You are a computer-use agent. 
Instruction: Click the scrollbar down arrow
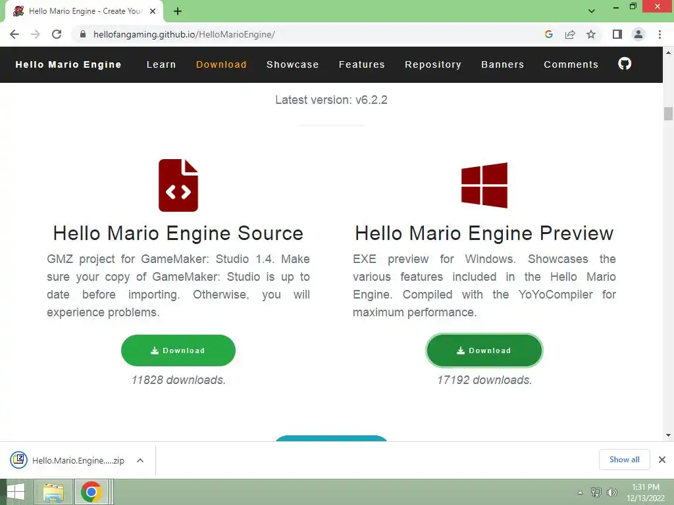coord(668,435)
